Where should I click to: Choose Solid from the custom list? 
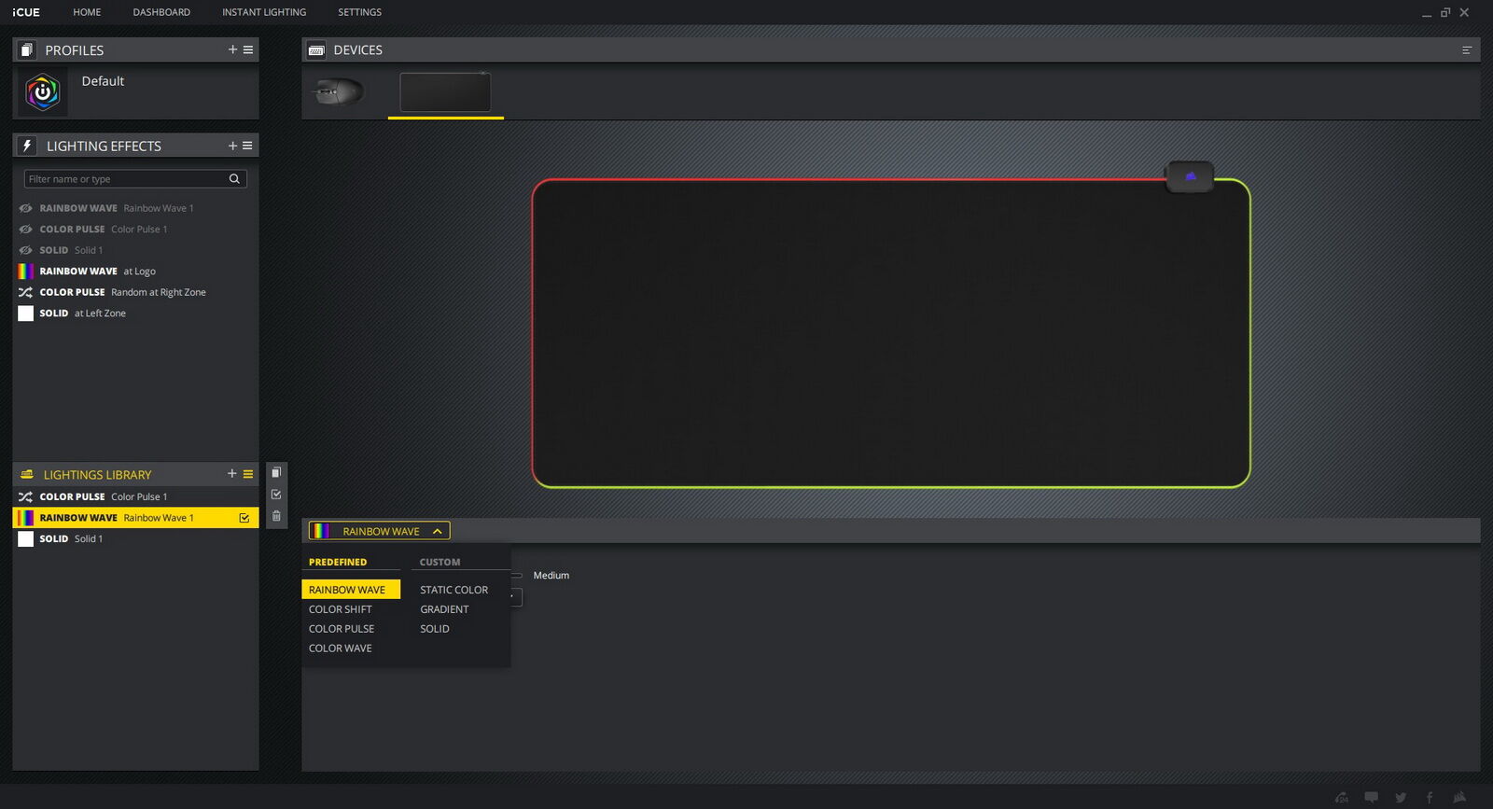tap(435, 629)
